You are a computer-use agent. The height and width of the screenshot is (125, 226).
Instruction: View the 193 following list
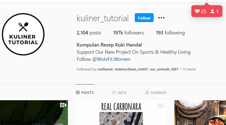170,33
